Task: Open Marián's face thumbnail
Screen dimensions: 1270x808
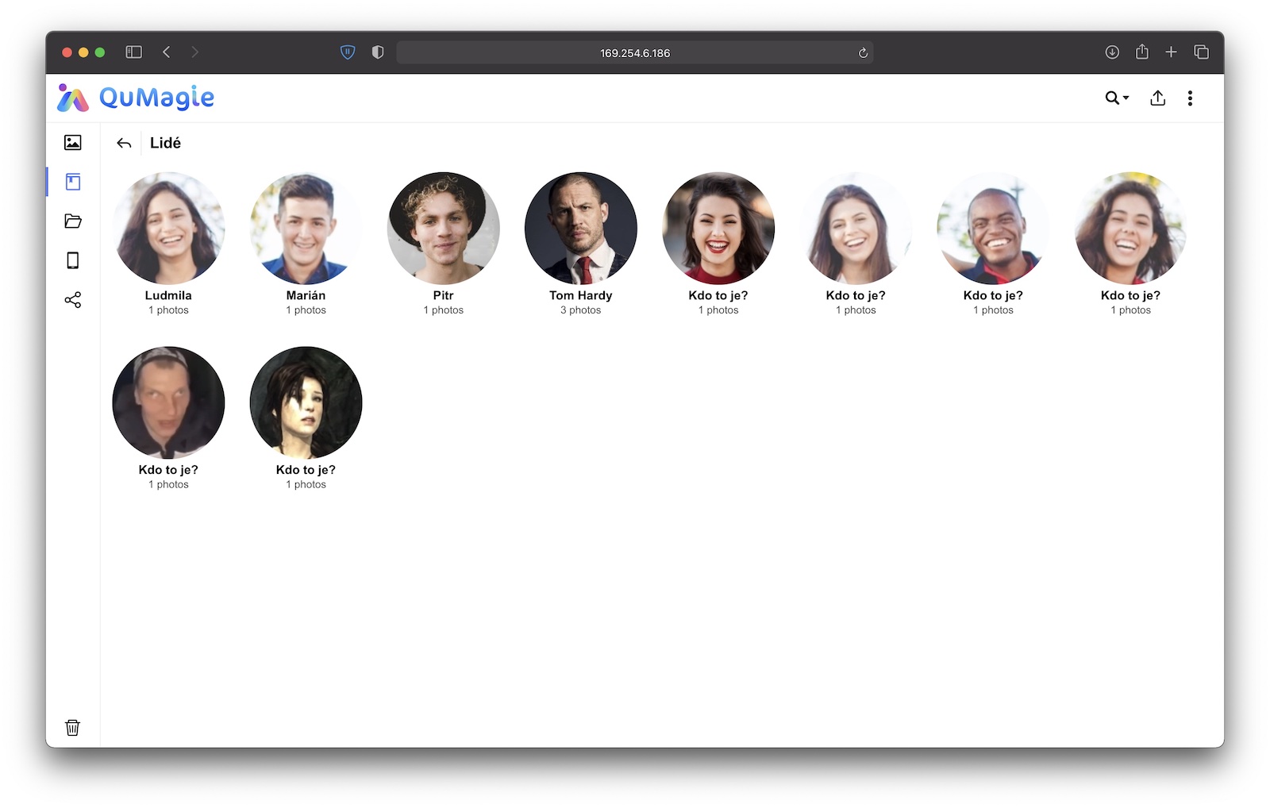Action: pos(306,229)
